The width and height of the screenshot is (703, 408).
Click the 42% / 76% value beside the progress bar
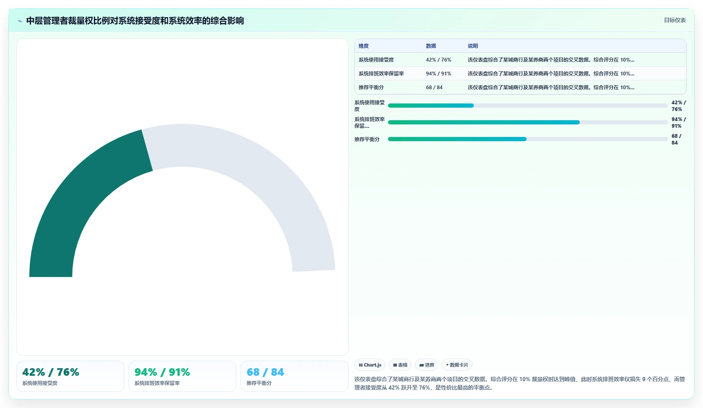pyautogui.click(x=678, y=106)
